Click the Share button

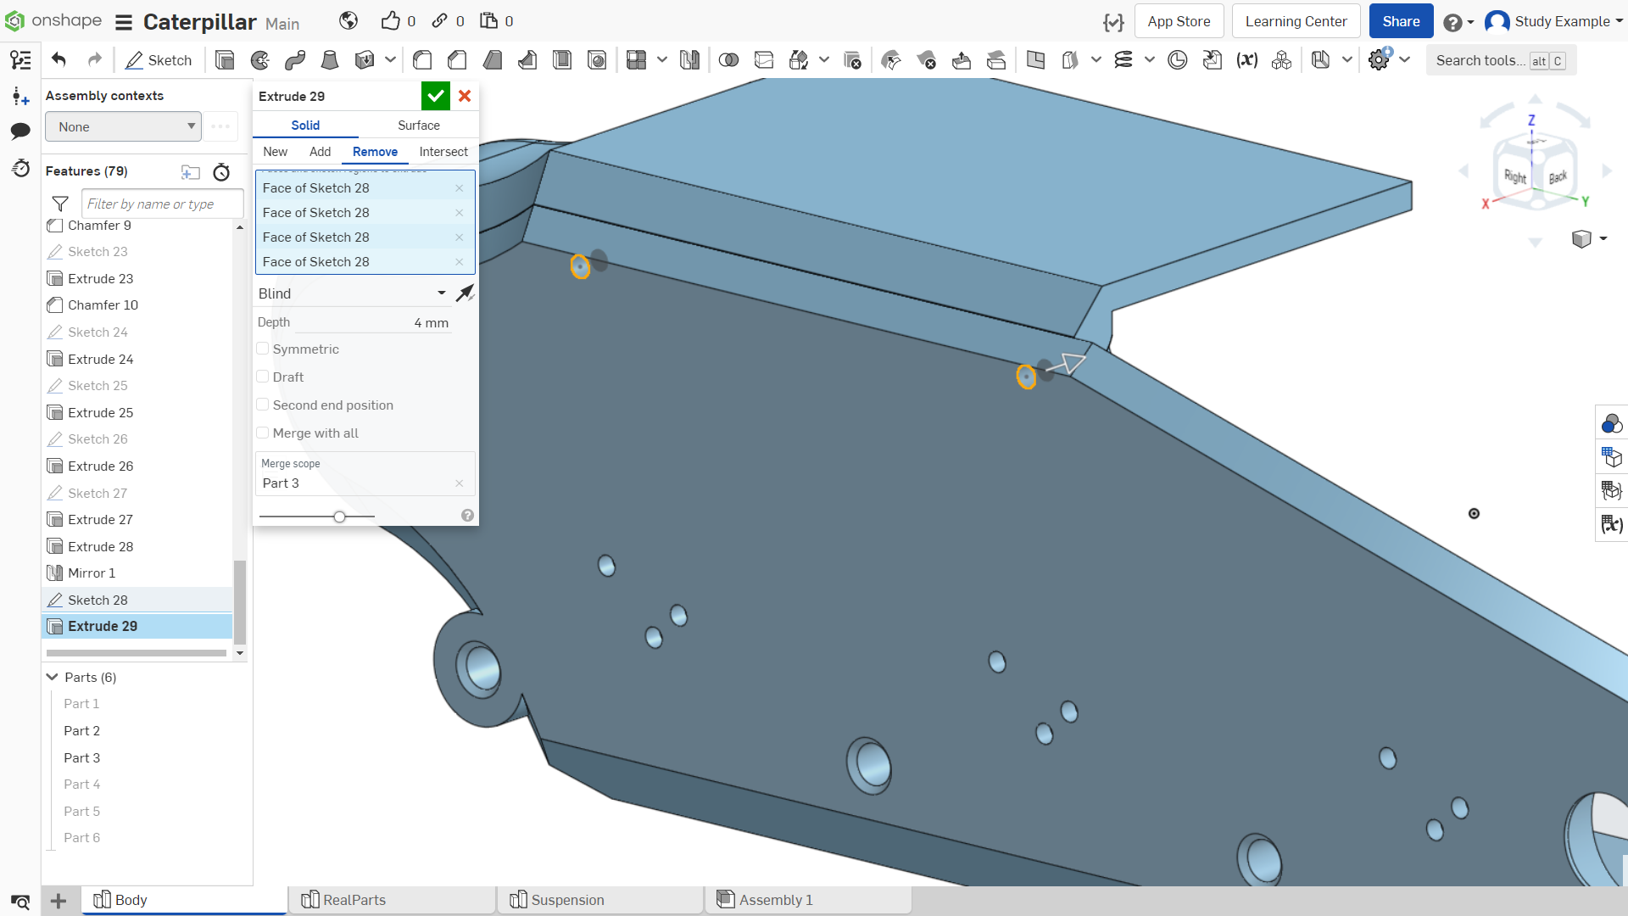tap(1401, 21)
